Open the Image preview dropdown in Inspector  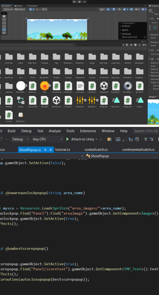point(152,97)
